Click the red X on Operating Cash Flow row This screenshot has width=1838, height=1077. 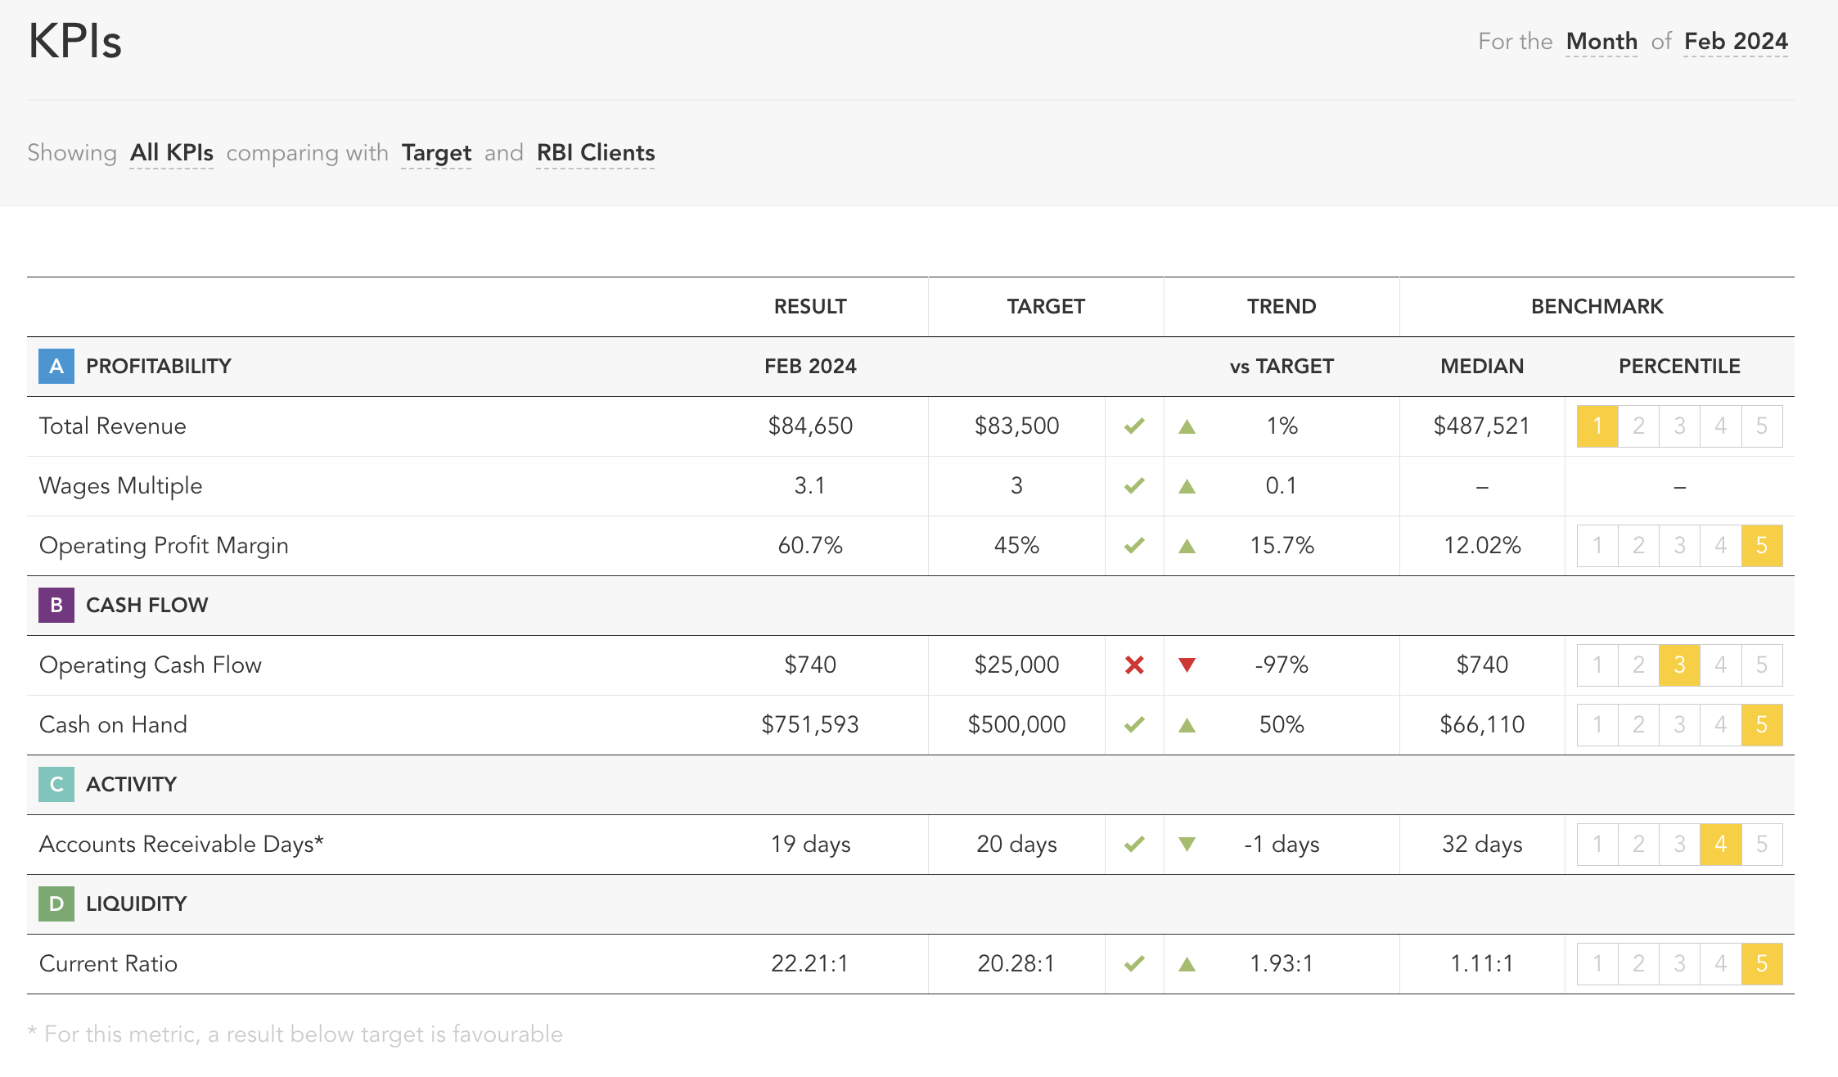tap(1135, 665)
